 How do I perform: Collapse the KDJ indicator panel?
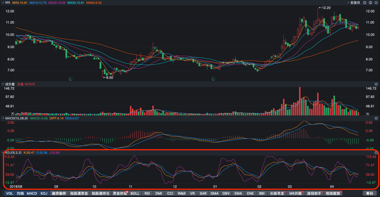point(3,153)
